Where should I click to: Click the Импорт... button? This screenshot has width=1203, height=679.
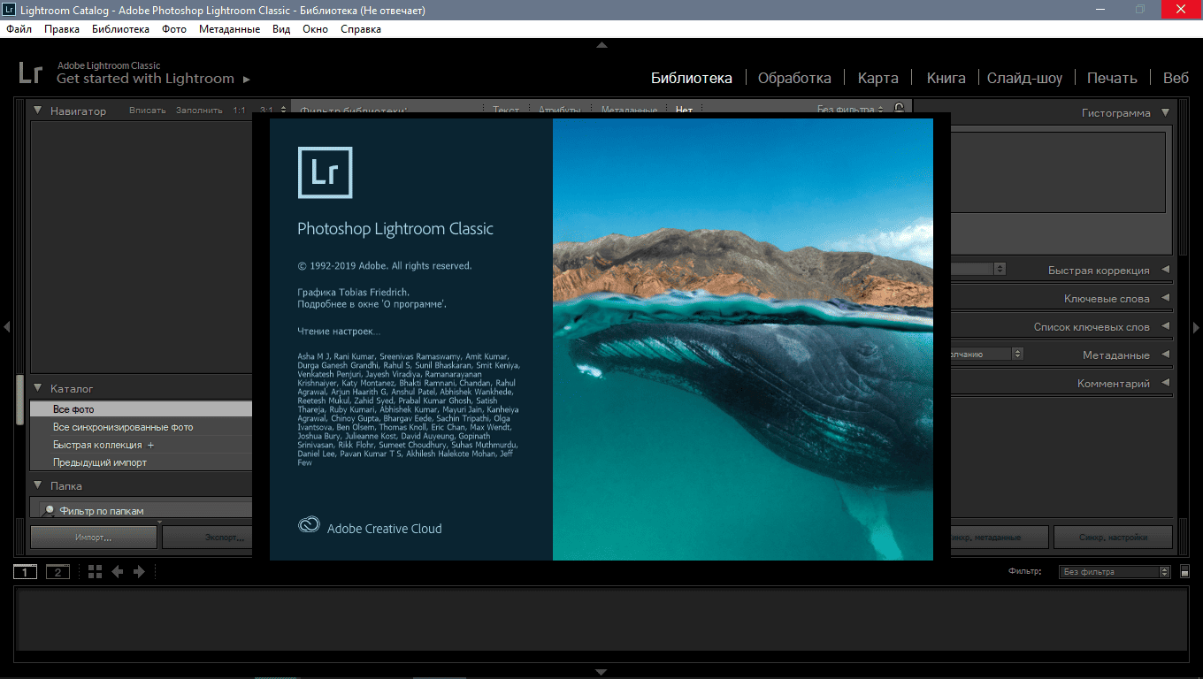pos(94,537)
